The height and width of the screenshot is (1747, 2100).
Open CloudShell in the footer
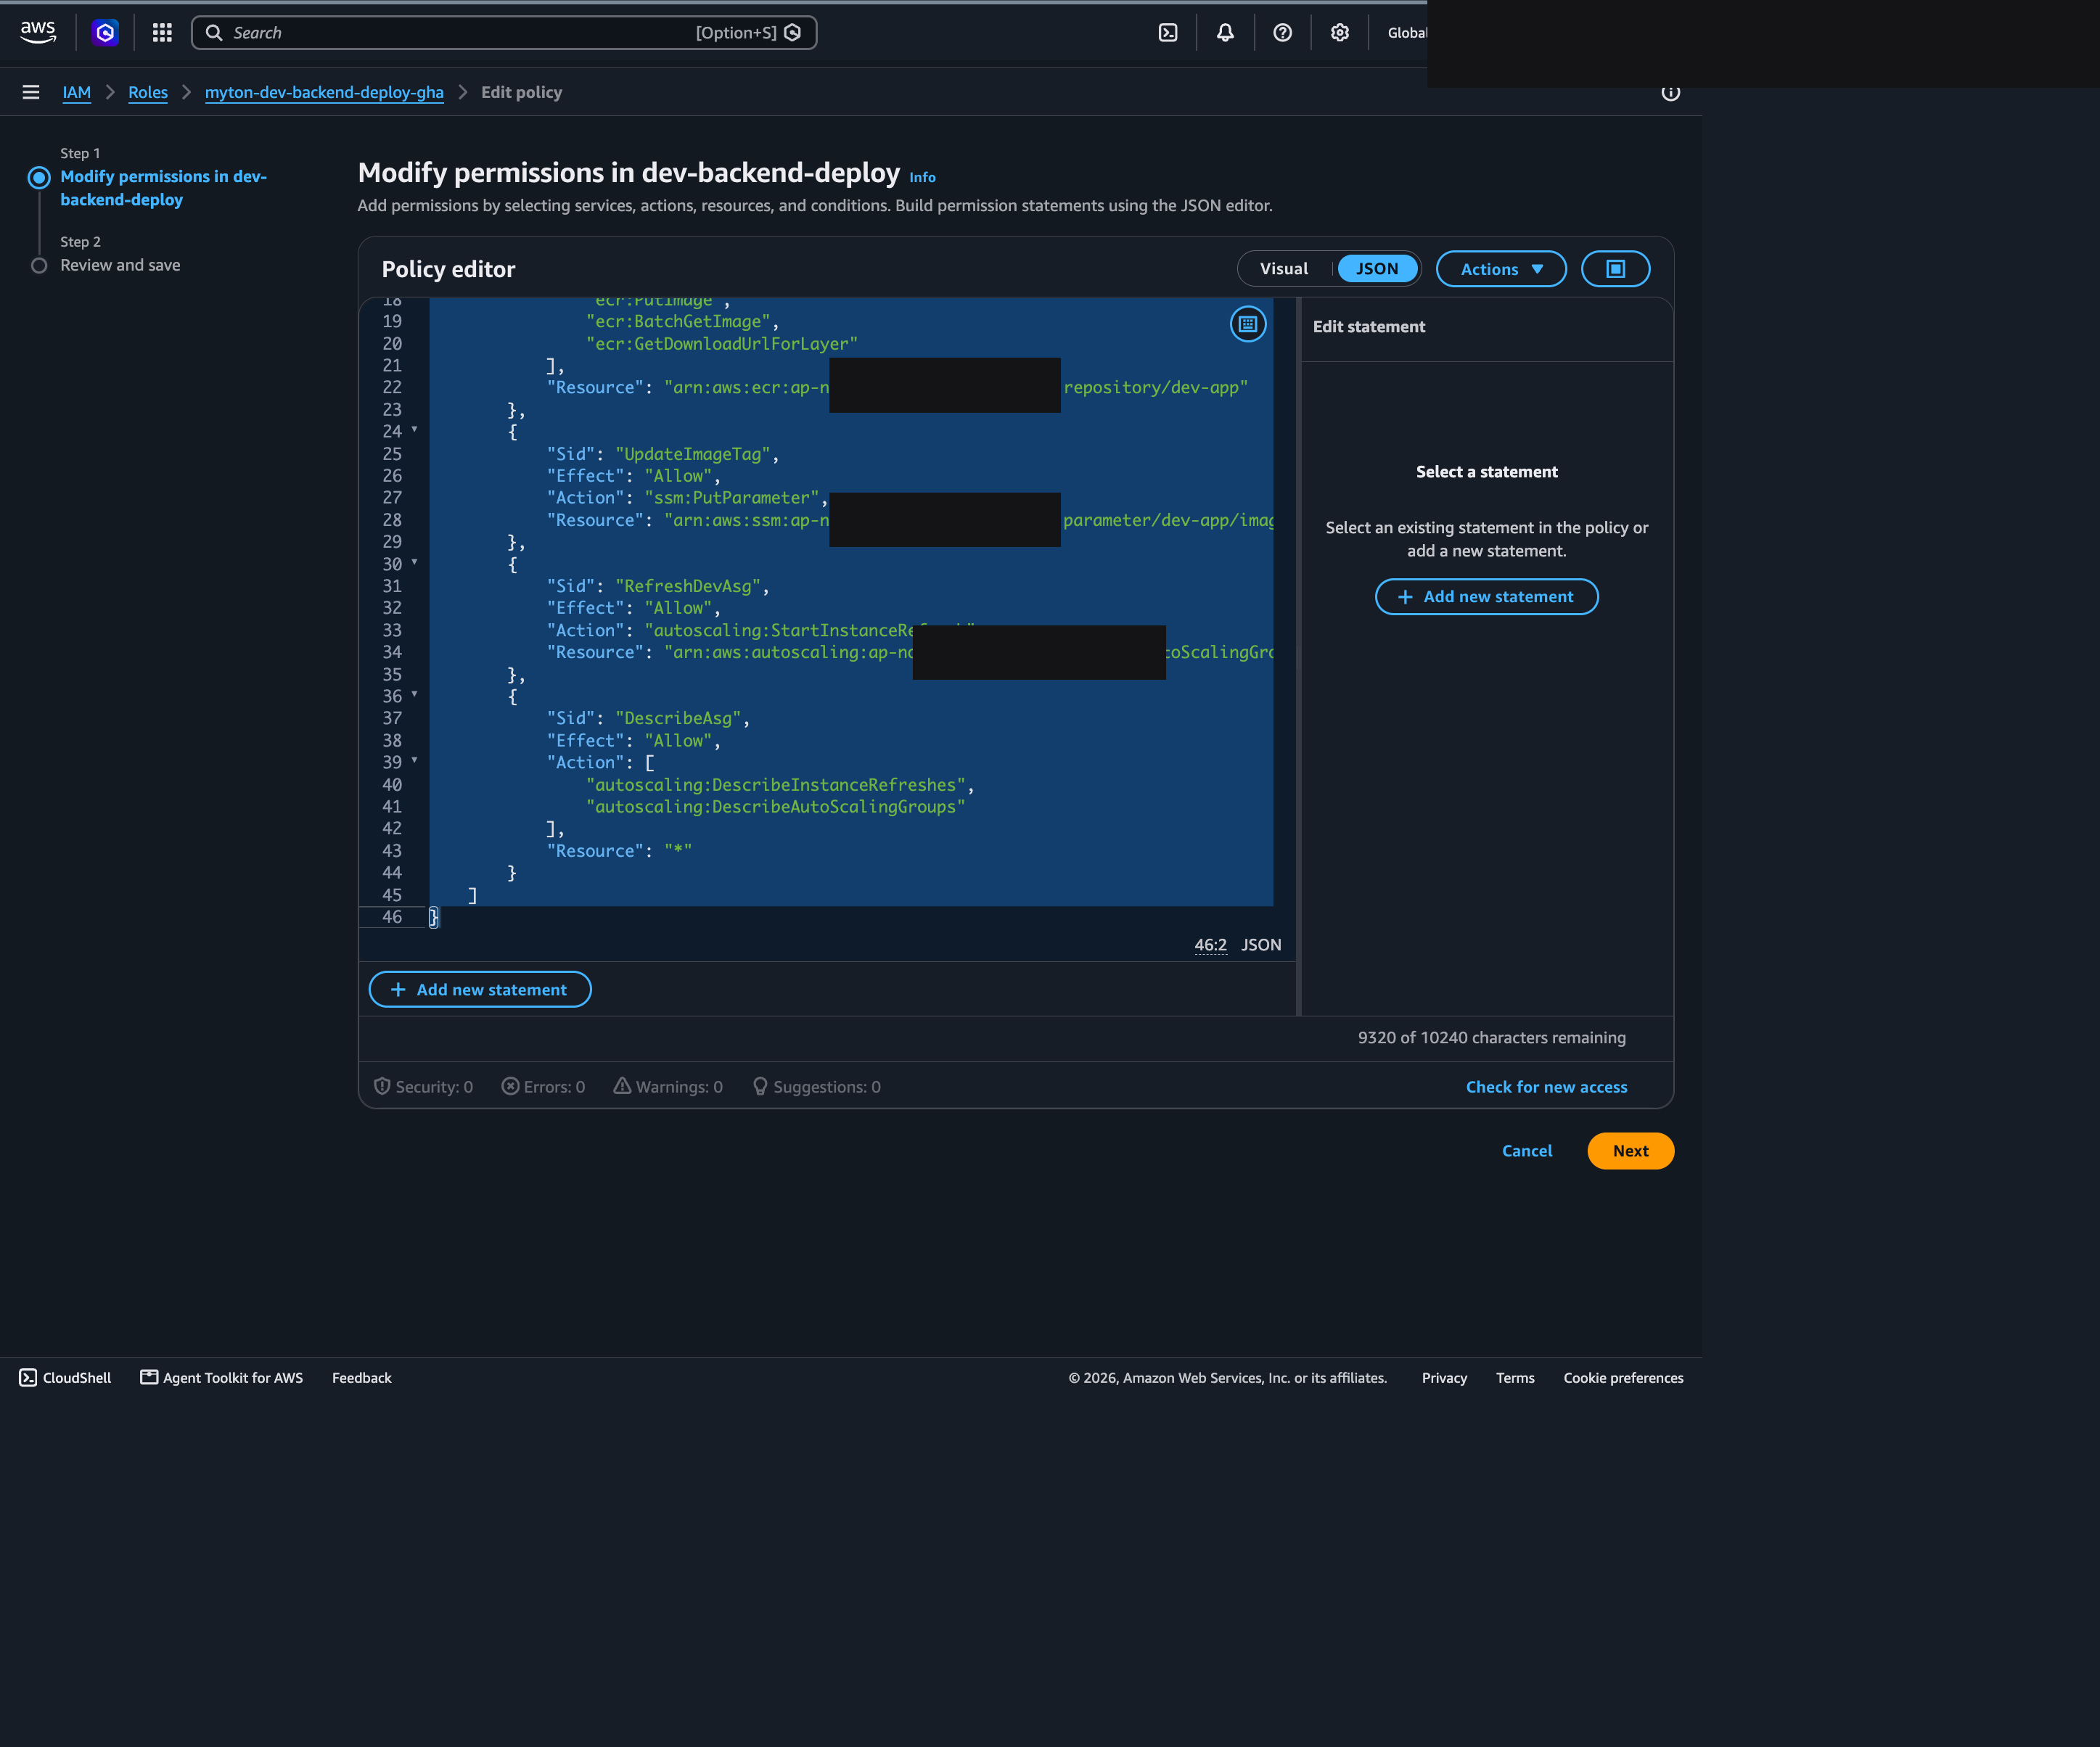pyautogui.click(x=65, y=1378)
